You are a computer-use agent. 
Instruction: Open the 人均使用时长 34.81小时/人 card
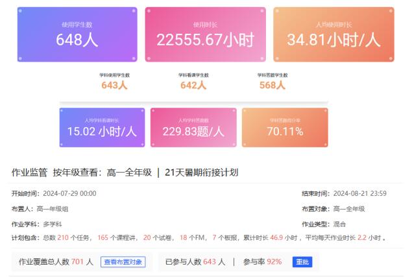333,34
